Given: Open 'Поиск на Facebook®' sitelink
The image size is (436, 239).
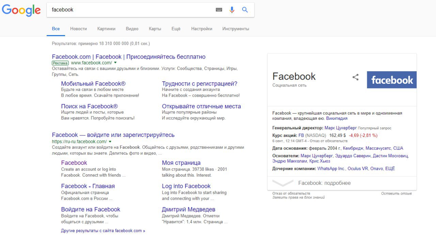Looking at the screenshot, I should [x=90, y=106].
